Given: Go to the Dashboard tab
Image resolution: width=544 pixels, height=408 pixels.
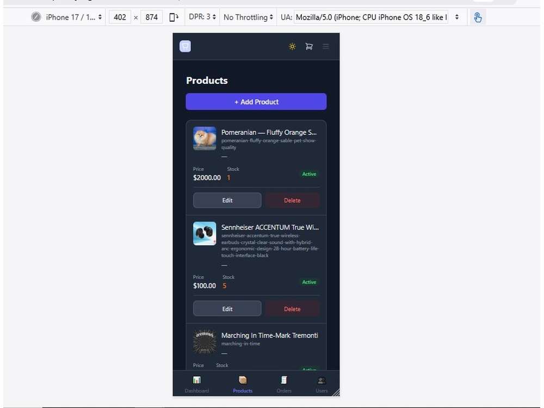Looking at the screenshot, I should click(197, 385).
